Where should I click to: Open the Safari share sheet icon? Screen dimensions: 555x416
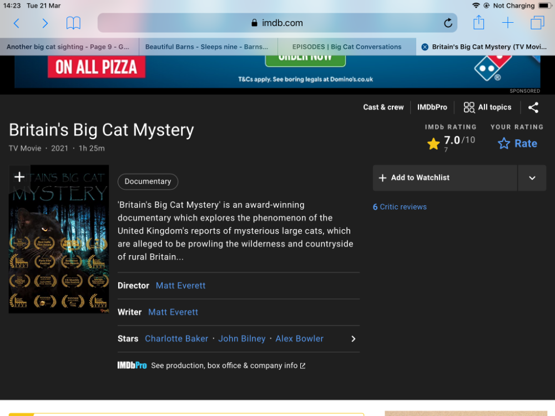(x=478, y=23)
